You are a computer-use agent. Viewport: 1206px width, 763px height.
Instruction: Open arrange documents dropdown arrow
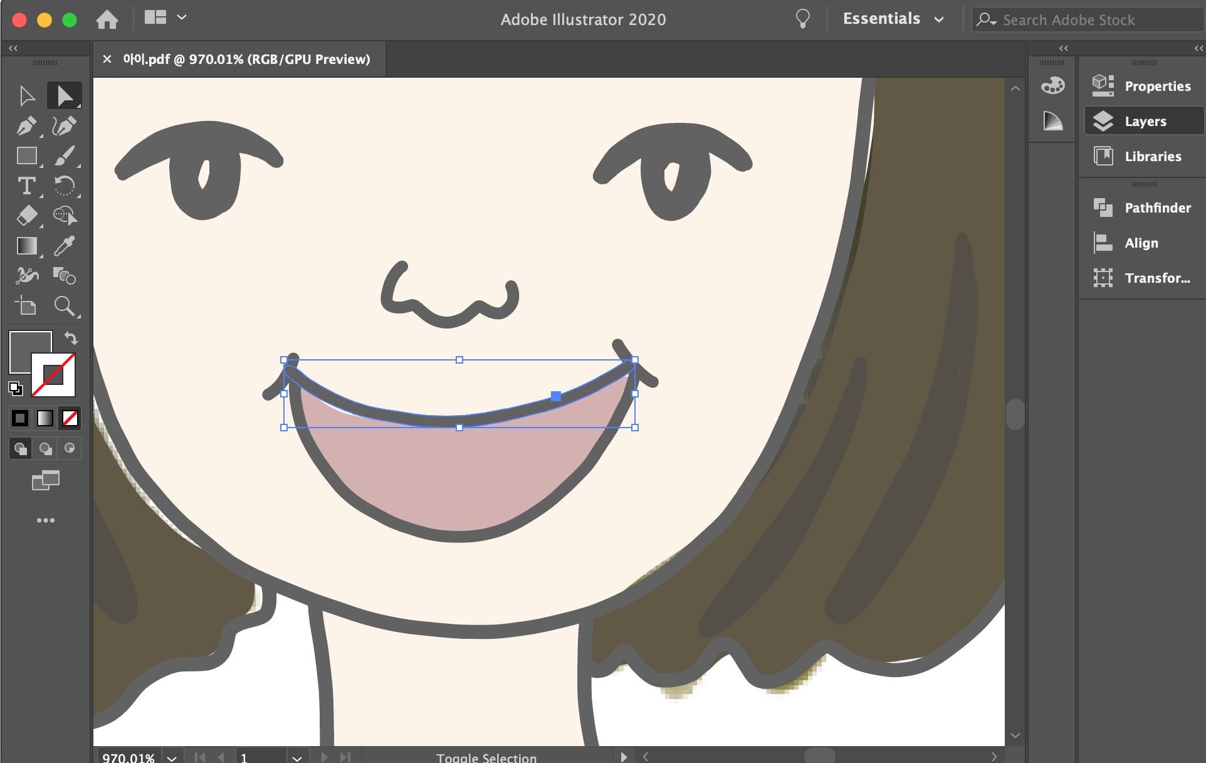point(182,18)
